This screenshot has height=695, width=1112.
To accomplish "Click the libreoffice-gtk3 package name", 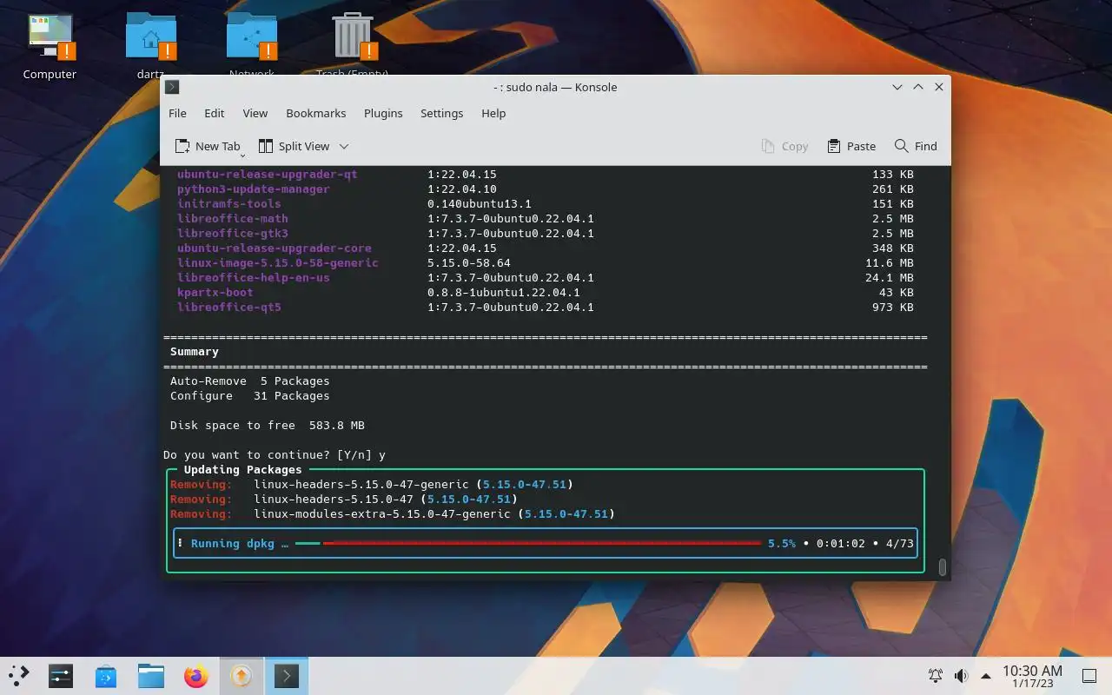I will point(233,233).
